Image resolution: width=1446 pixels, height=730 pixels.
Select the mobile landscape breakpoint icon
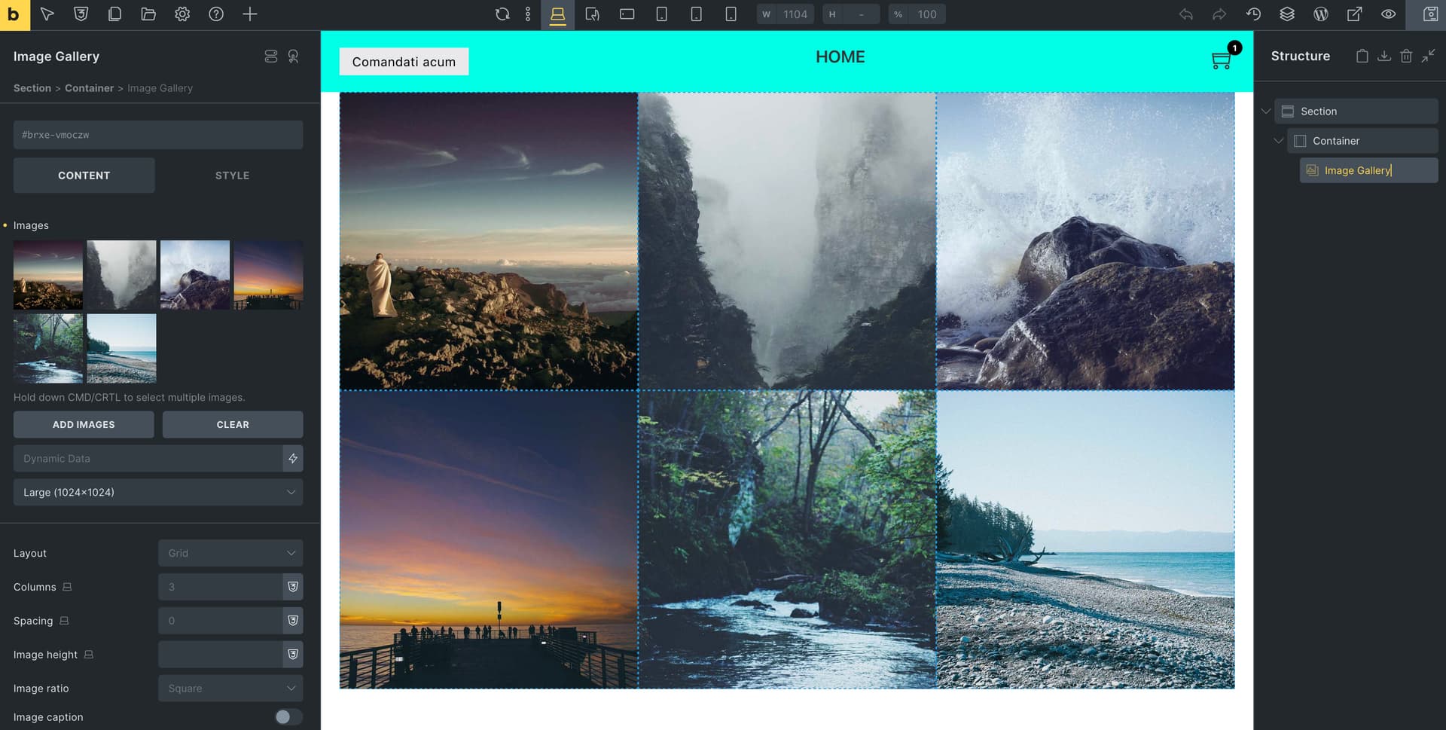(x=697, y=14)
